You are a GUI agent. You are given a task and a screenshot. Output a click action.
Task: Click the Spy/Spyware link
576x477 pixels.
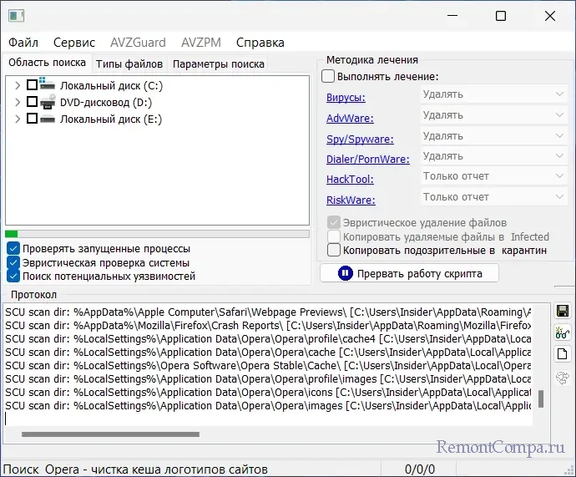tap(359, 140)
